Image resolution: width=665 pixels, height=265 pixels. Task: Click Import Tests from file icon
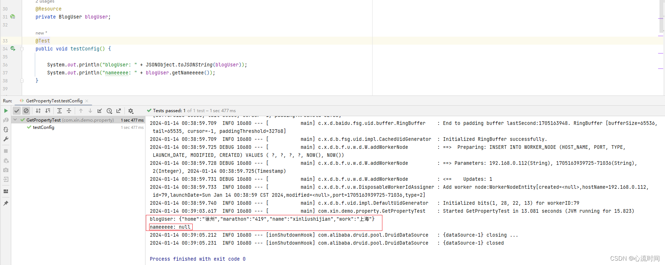coord(100,111)
